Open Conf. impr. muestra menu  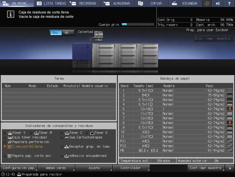pyautogui.click(x=206, y=168)
